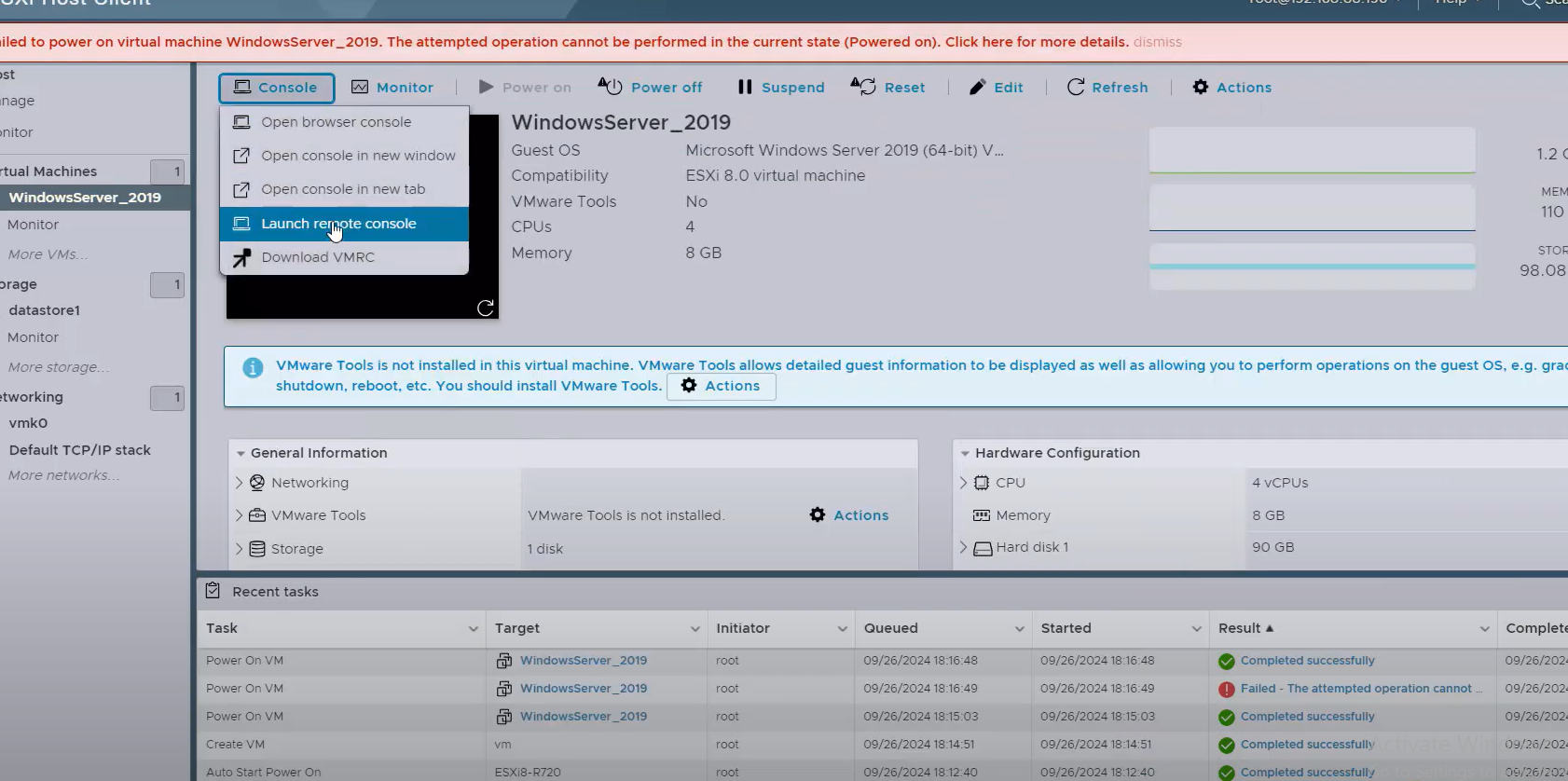Click the Storage disk stack icon
Image resolution: width=1568 pixels, height=781 pixels.
[257, 549]
